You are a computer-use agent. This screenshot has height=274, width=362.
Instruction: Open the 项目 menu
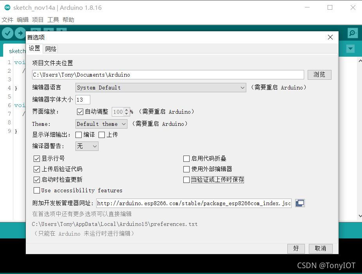tap(38, 20)
